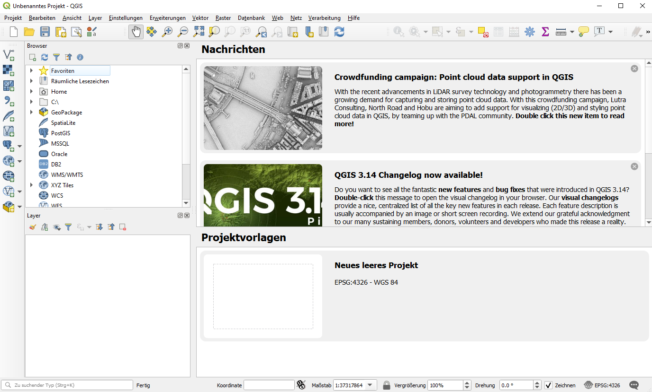Open the new print layout icon
The width and height of the screenshot is (652, 392).
[61, 32]
